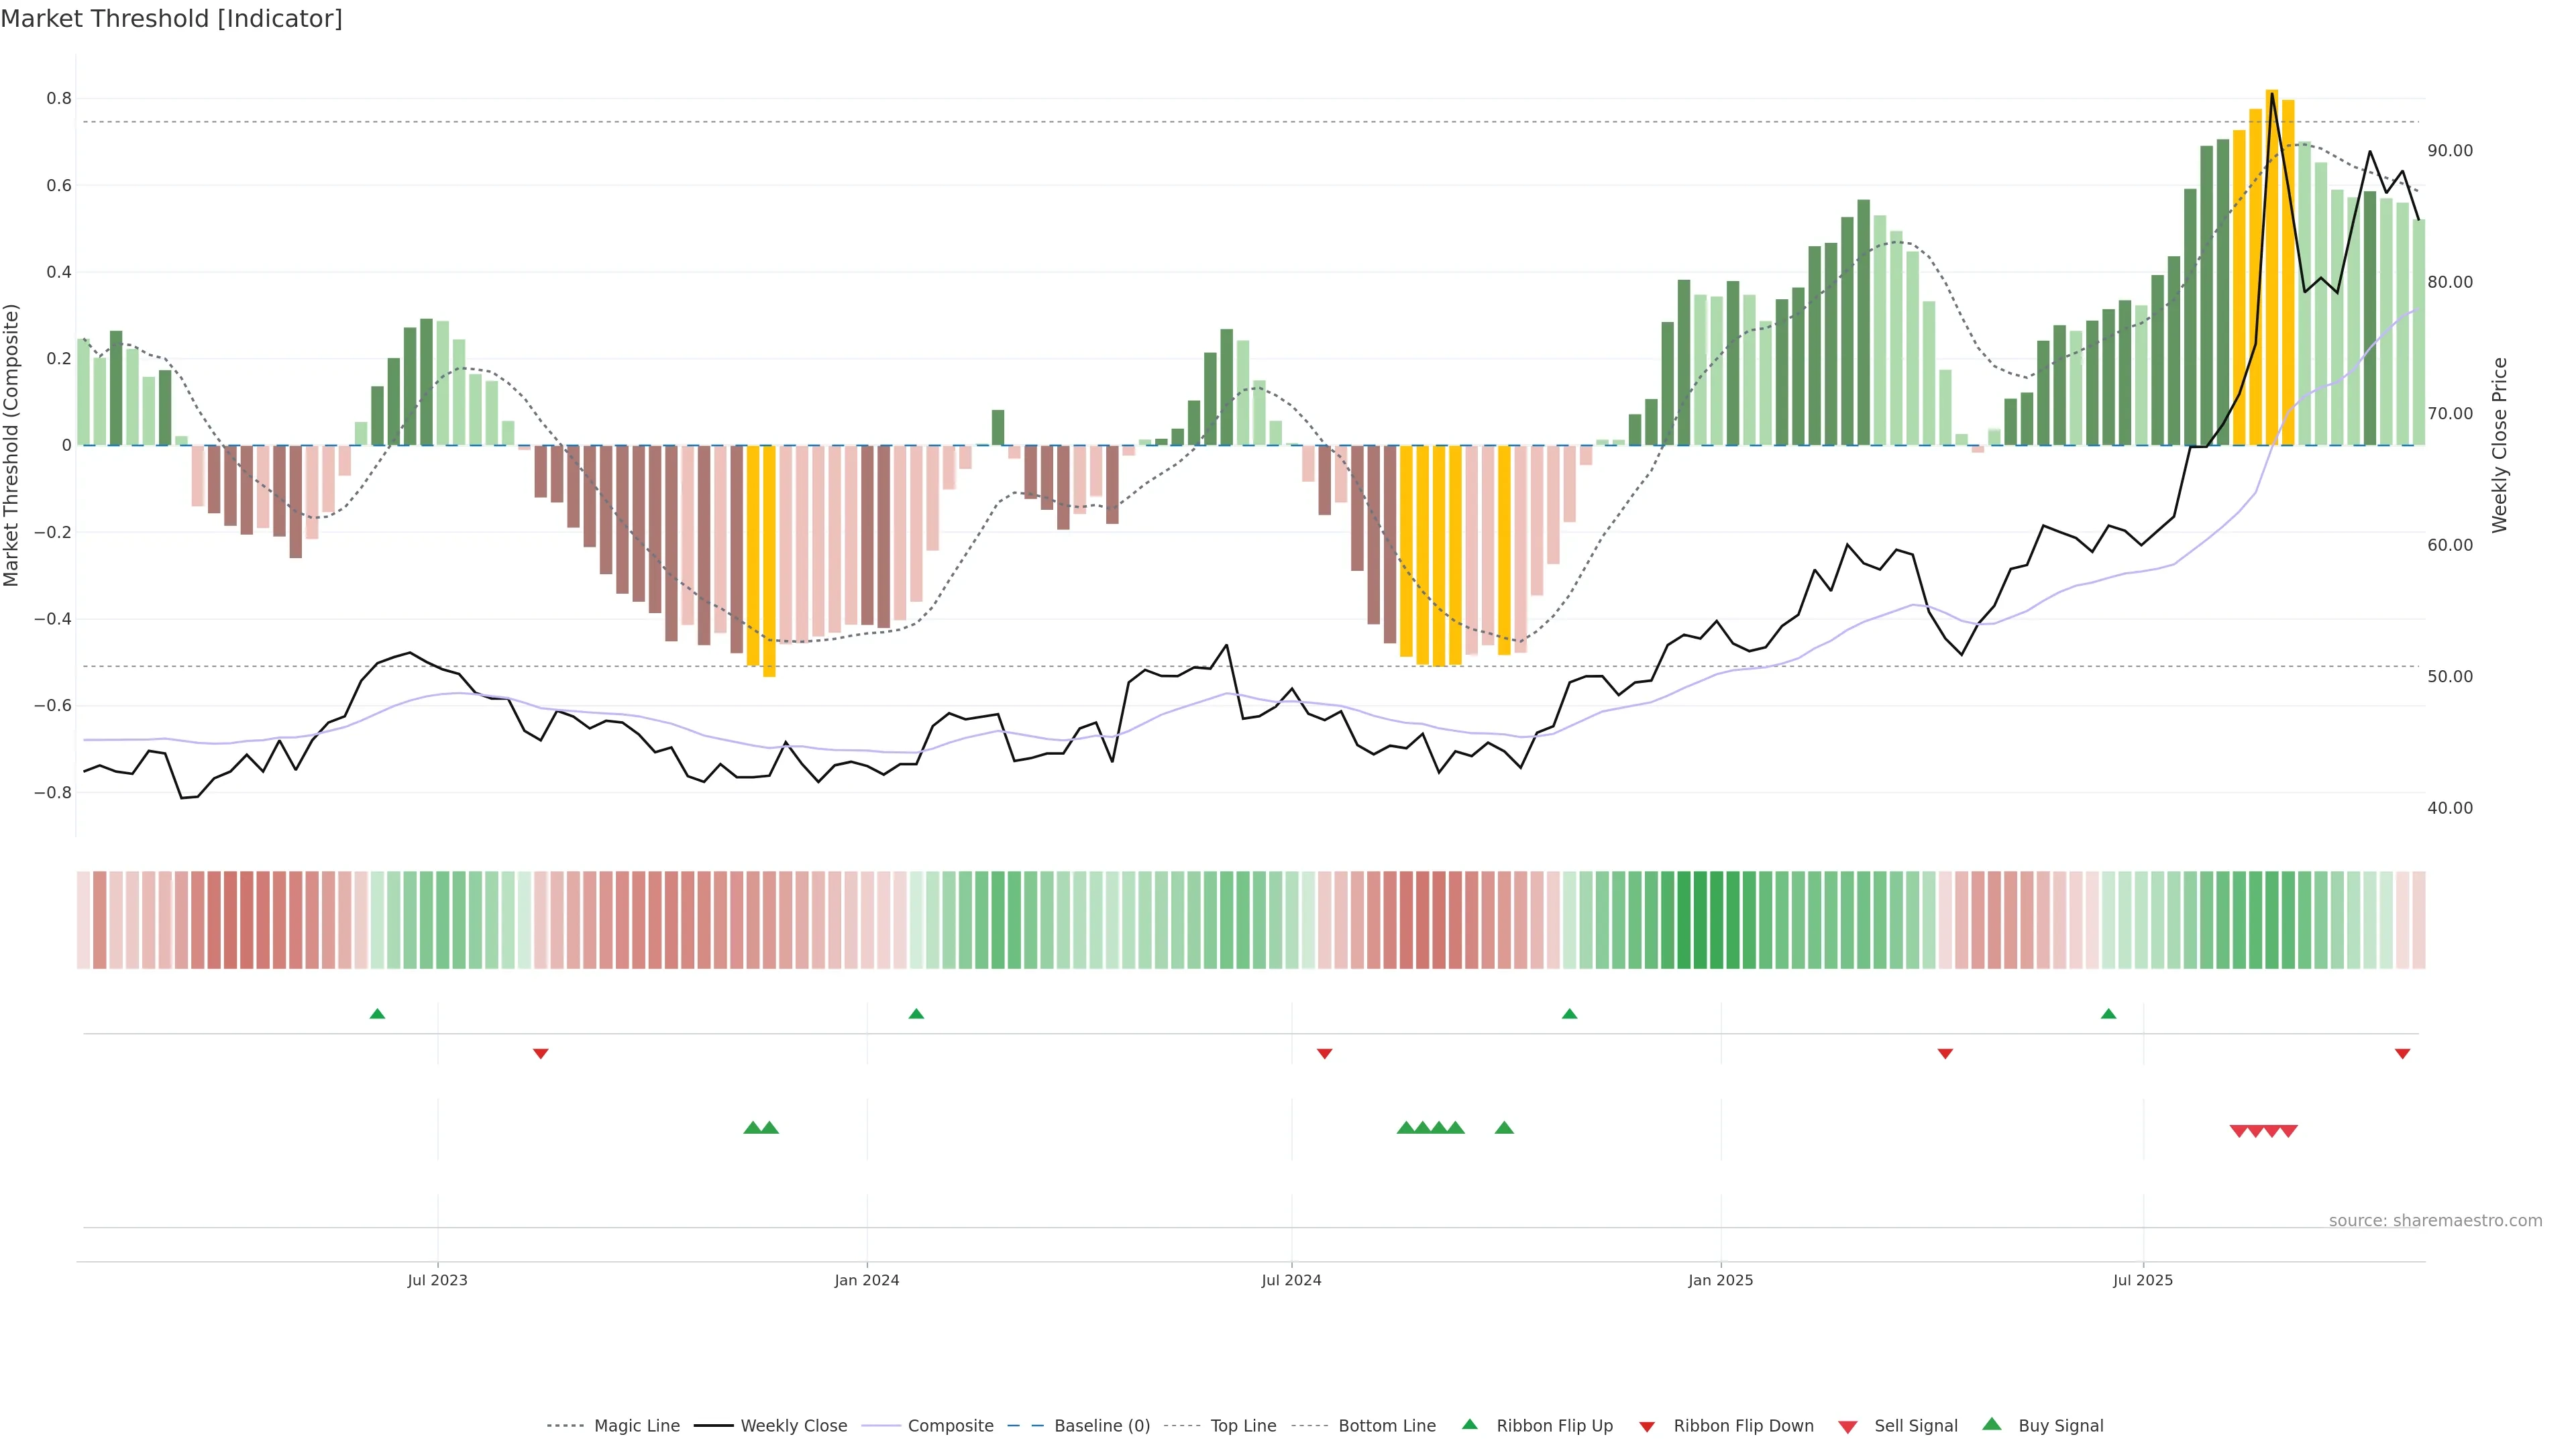Click the Ribbon Flip Up triangle just after Jan 2024

(x=916, y=1014)
